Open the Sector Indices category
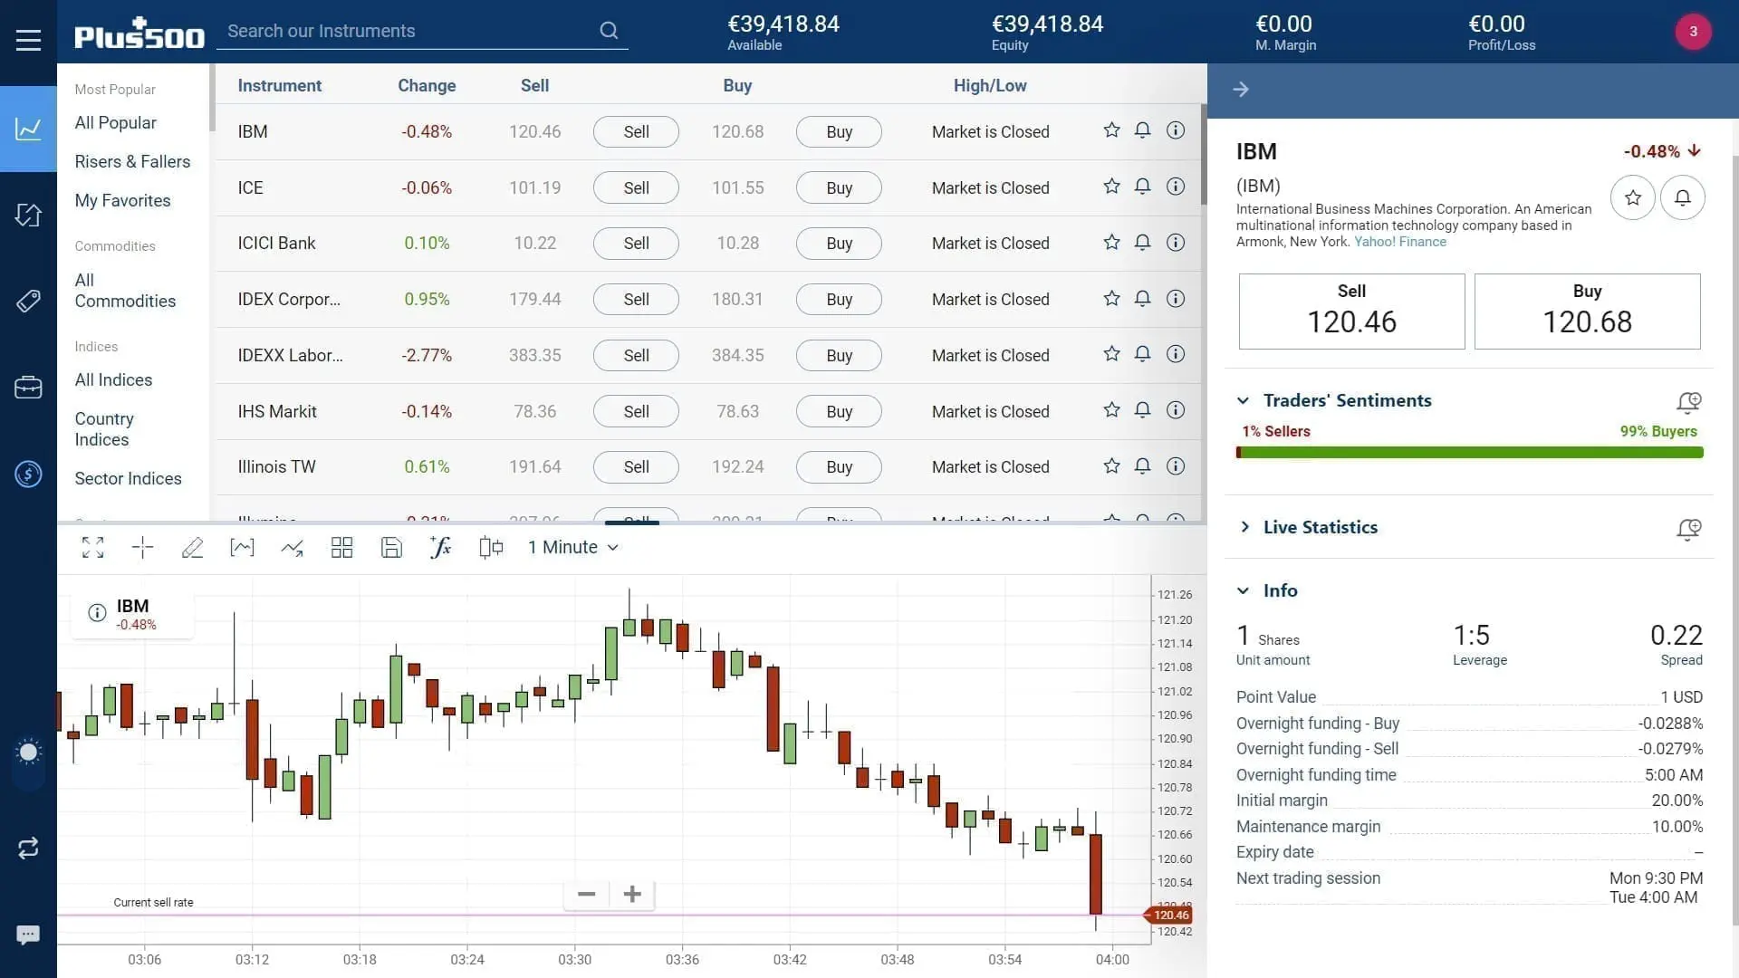The width and height of the screenshot is (1739, 978). (129, 478)
